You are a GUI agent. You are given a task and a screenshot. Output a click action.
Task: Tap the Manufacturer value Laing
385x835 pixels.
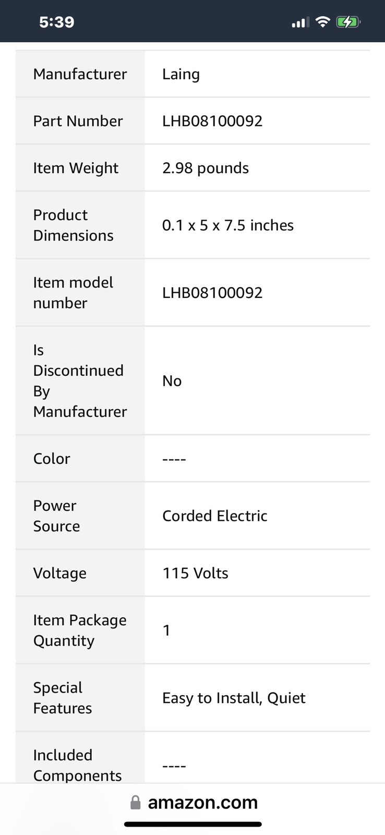click(x=181, y=74)
